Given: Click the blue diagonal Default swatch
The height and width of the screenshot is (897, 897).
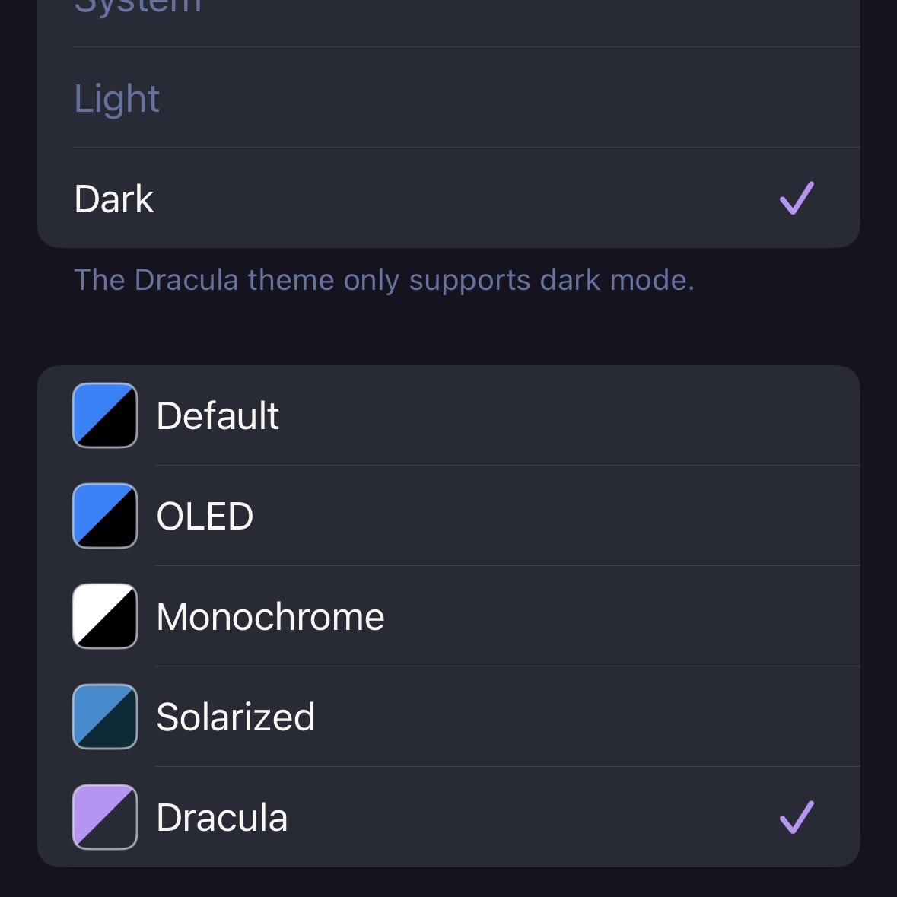Looking at the screenshot, I should tap(104, 415).
